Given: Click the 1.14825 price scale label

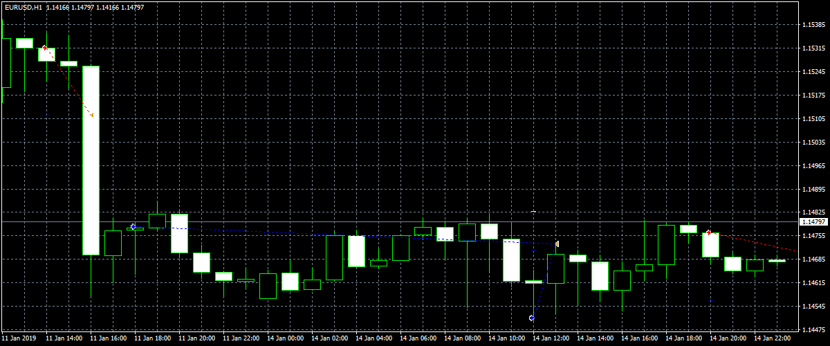Looking at the screenshot, I should click(x=813, y=212).
